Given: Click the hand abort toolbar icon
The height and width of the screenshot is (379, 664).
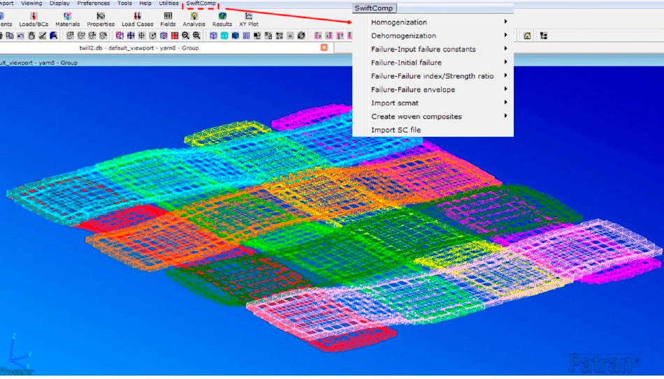Looking at the screenshot, I should (31, 36).
